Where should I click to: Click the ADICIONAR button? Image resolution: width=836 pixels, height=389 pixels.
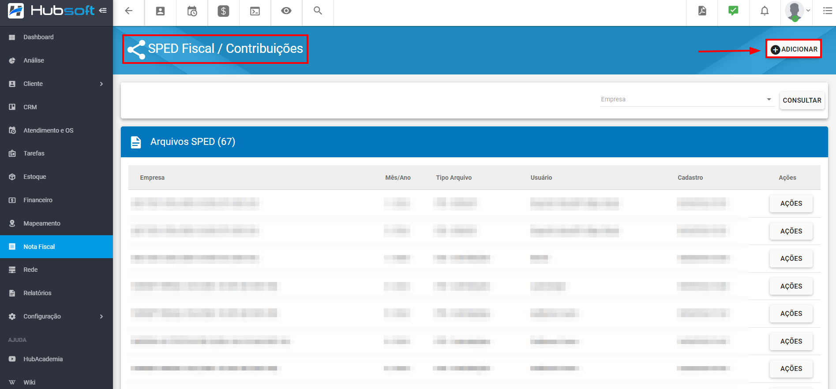(794, 49)
